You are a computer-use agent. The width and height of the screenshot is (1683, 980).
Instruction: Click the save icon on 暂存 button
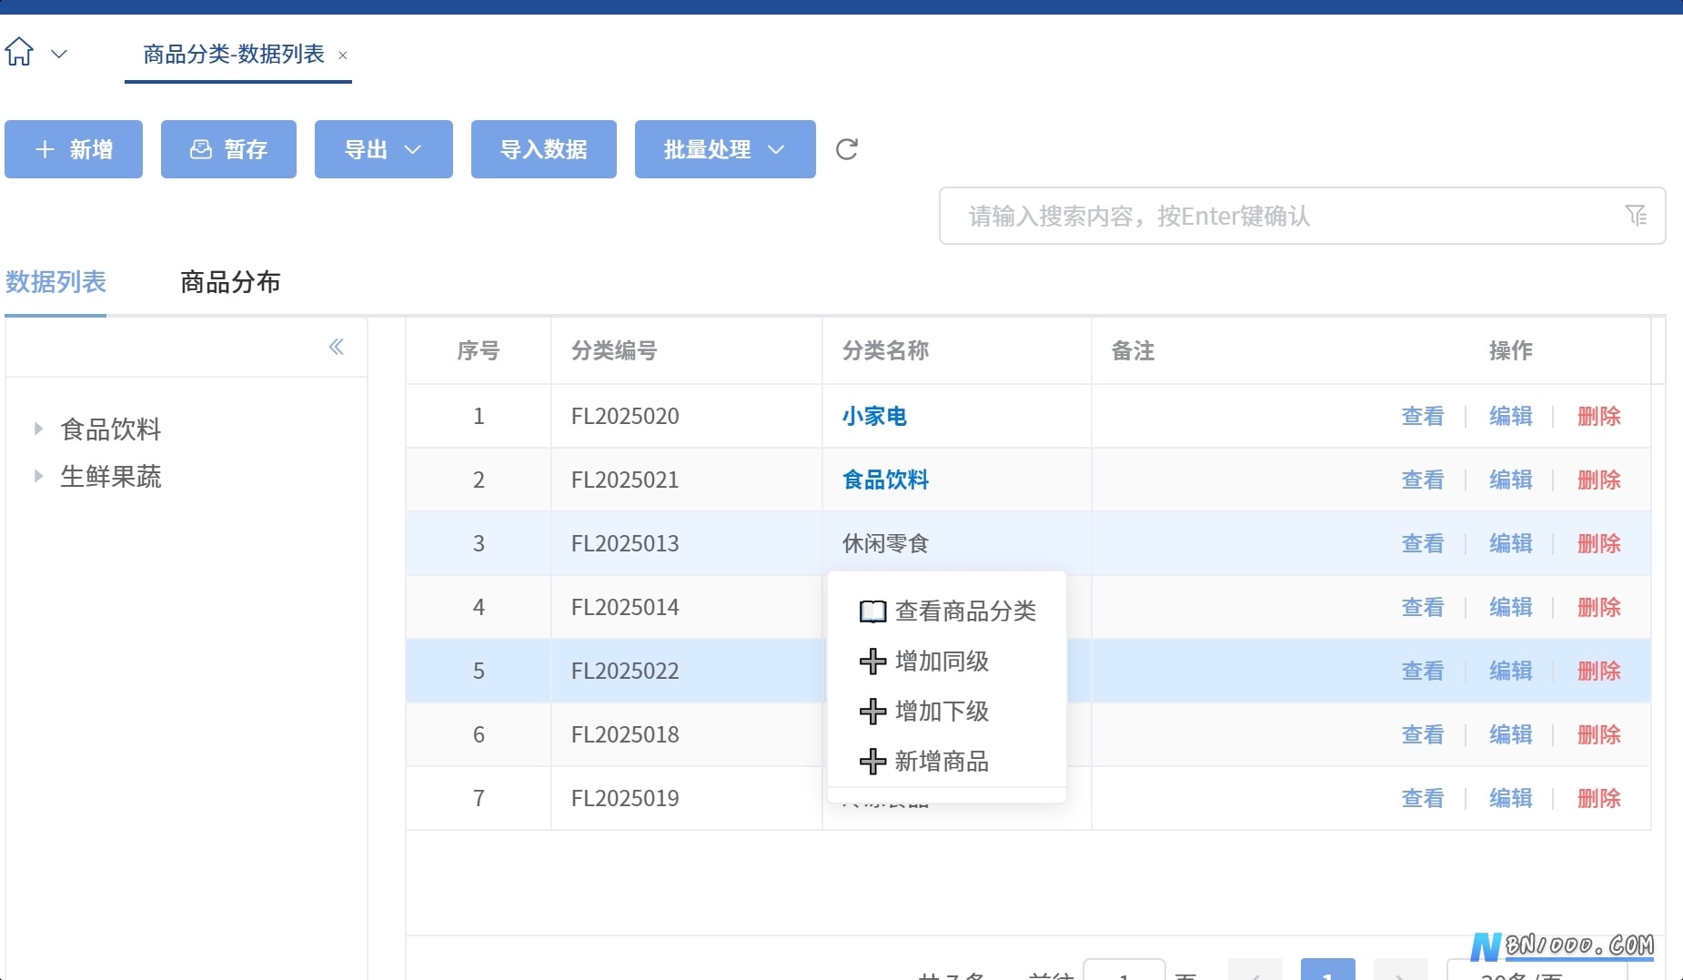tap(200, 149)
